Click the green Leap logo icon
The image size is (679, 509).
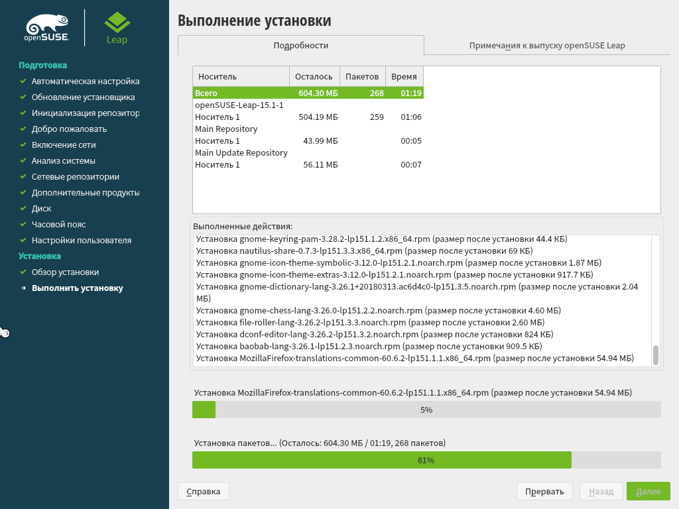coord(117,22)
